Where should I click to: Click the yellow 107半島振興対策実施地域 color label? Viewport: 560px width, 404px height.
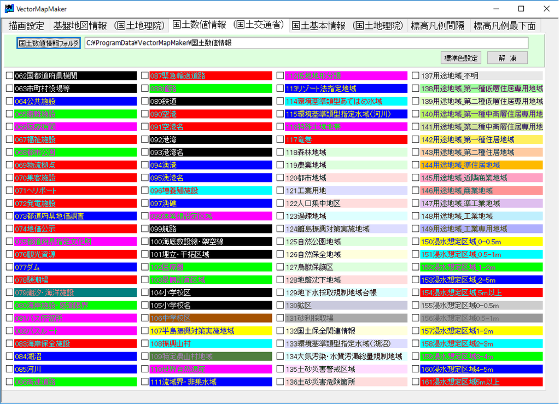[211, 331]
